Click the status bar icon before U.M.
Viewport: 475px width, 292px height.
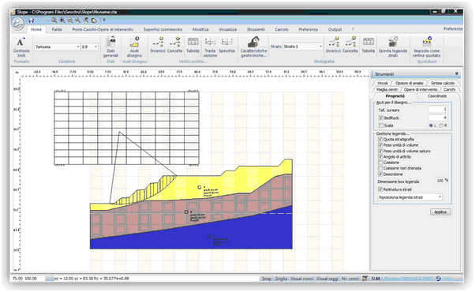point(365,278)
